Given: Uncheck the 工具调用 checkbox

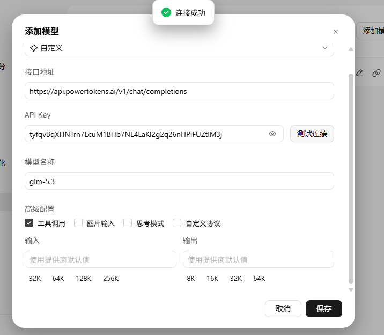Looking at the screenshot, I should [x=29, y=223].
